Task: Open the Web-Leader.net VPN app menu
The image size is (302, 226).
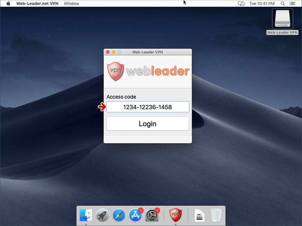Action: (x=37, y=4)
